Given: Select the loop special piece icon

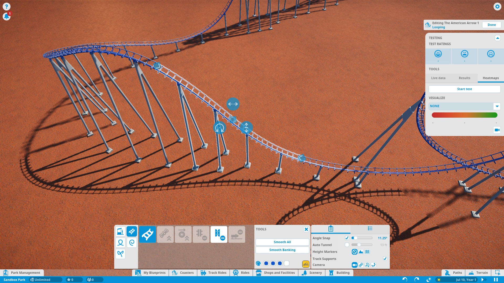Looking at the screenshot, I should (120, 243).
